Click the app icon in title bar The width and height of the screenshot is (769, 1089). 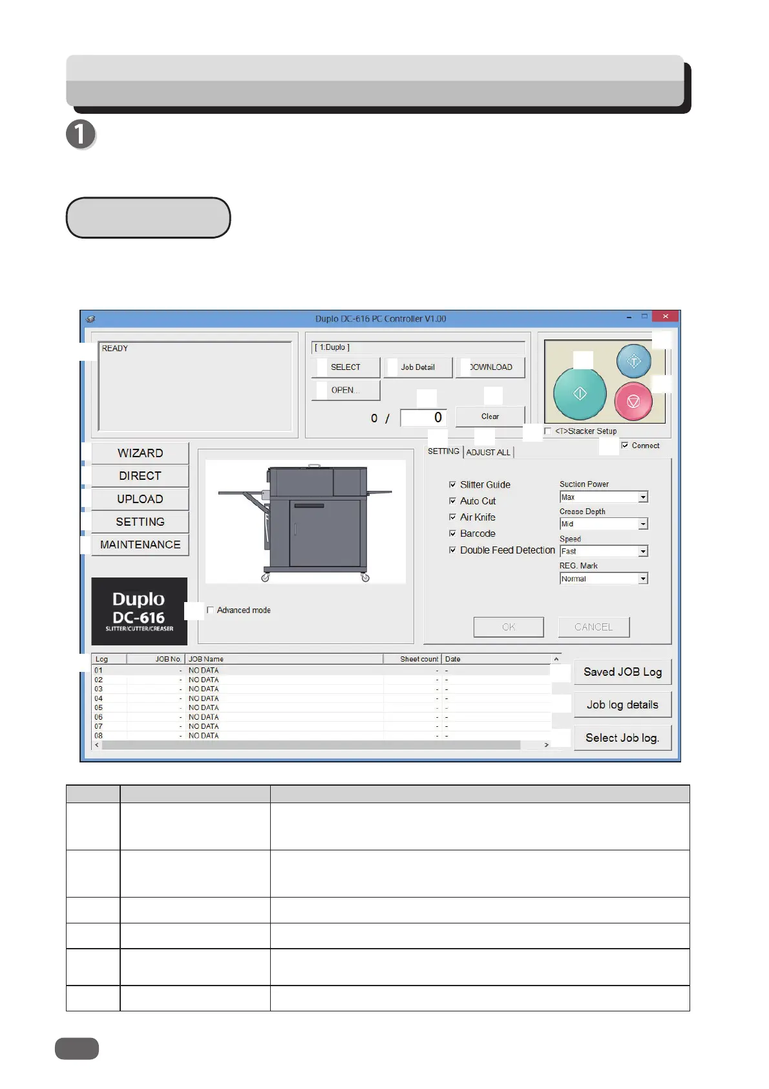90,319
